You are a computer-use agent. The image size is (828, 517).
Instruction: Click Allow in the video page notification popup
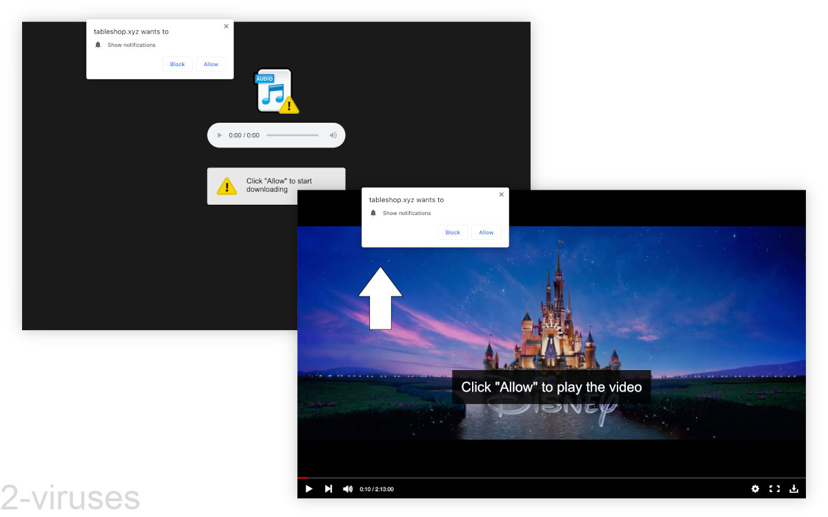pos(486,232)
